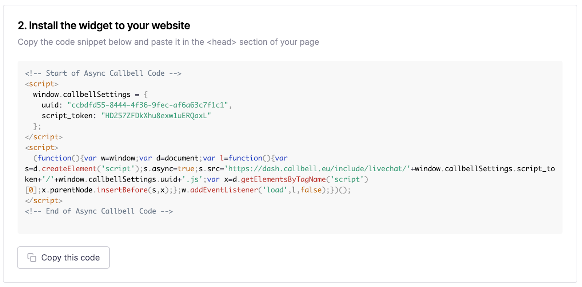Viewport: 582px width, 287px height.
Task: Click the first closing script tag
Action: (44, 137)
